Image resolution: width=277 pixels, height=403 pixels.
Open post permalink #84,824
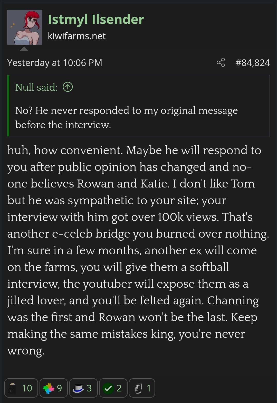tap(253, 63)
